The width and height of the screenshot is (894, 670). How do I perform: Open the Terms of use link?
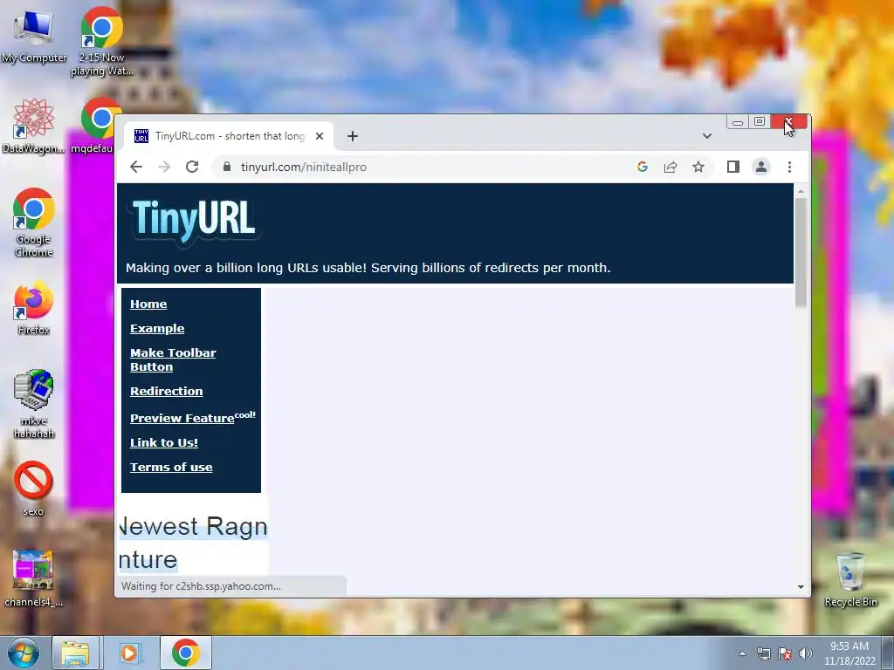click(x=171, y=468)
